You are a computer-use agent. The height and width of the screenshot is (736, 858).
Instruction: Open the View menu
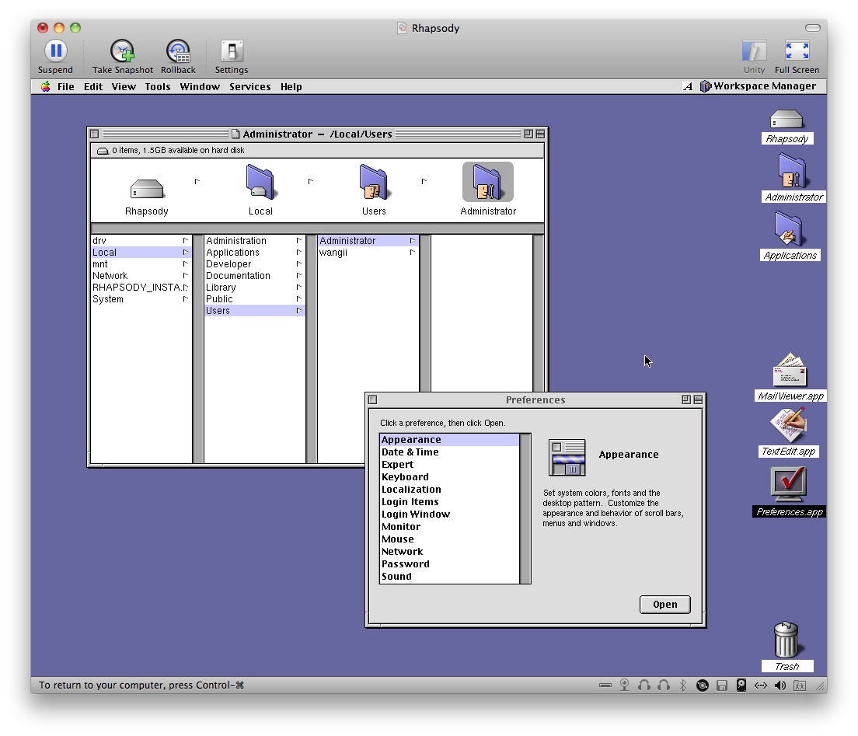pos(124,86)
